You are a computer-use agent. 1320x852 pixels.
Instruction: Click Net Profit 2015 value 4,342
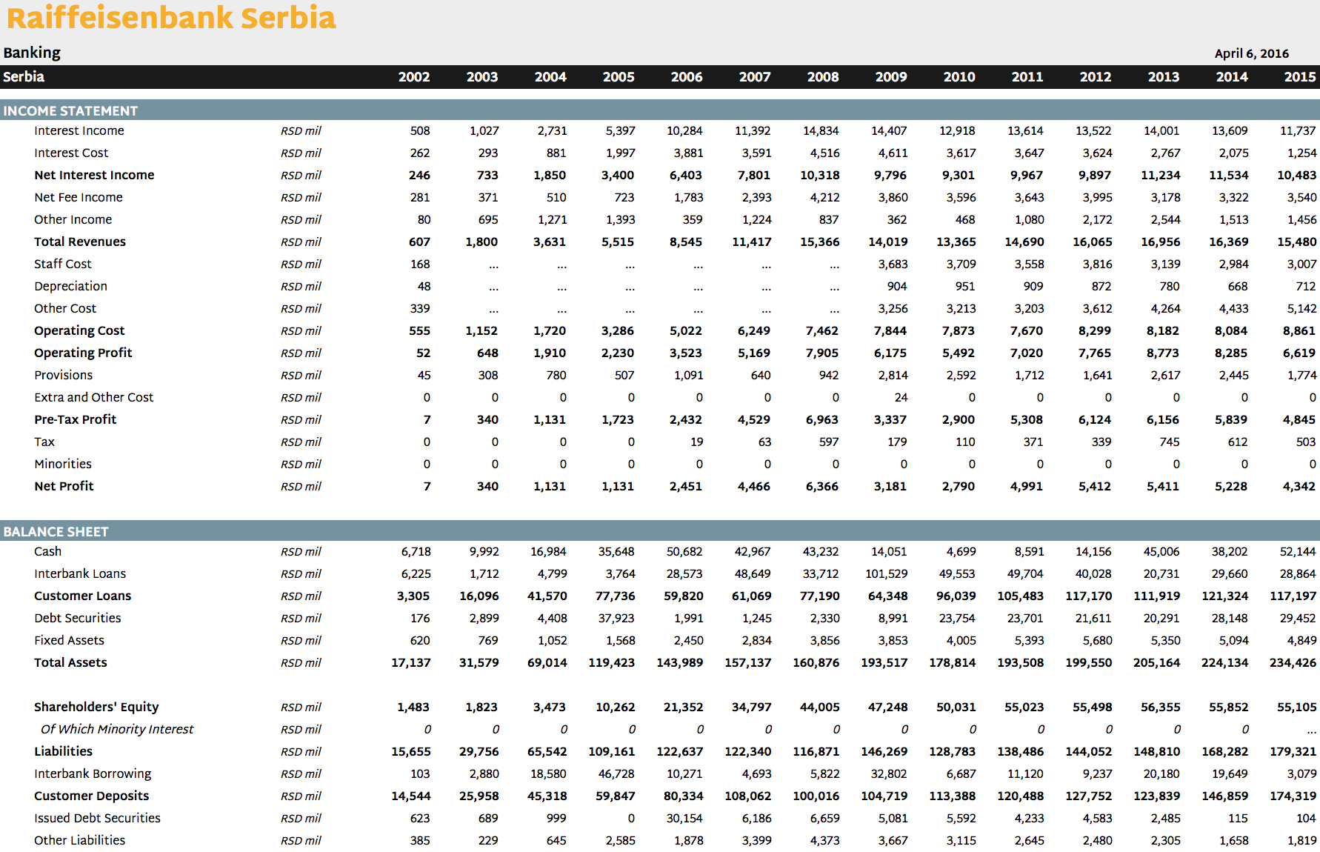[1299, 487]
